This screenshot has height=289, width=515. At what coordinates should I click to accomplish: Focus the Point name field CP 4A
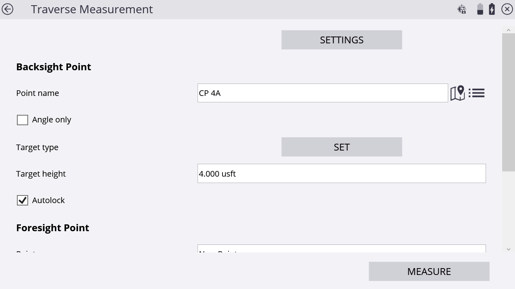(x=323, y=93)
